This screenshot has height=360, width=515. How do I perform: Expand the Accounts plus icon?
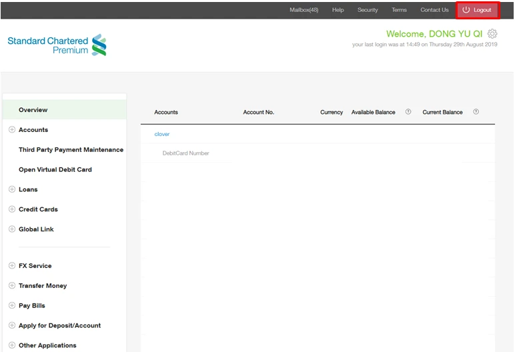pyautogui.click(x=12, y=129)
